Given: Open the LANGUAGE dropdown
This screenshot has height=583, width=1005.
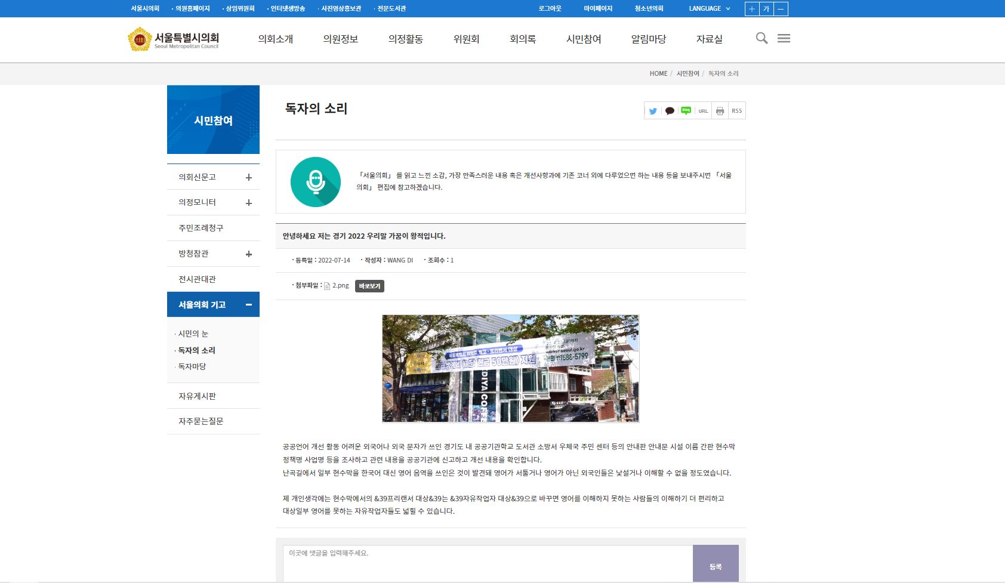Looking at the screenshot, I should tap(709, 9).
